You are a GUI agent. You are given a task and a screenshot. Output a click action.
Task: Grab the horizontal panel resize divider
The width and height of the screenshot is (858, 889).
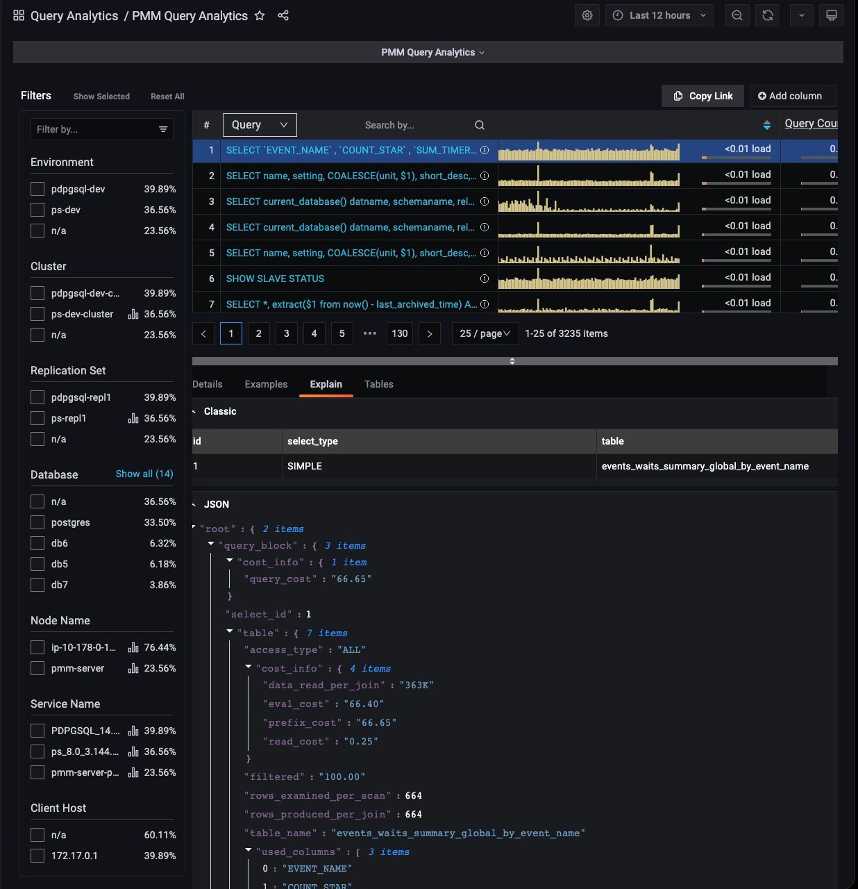click(x=512, y=361)
